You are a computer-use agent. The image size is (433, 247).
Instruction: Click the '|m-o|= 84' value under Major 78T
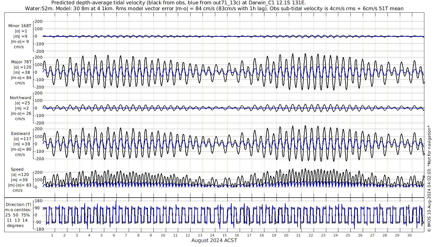(21, 77)
